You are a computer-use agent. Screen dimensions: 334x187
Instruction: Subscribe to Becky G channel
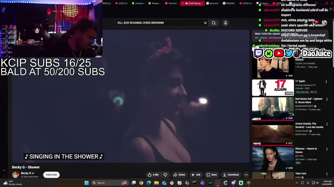[x=51, y=175]
